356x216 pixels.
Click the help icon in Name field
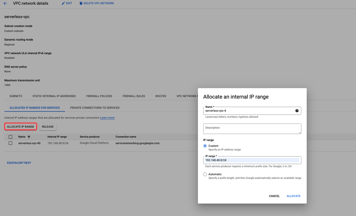(x=297, y=111)
